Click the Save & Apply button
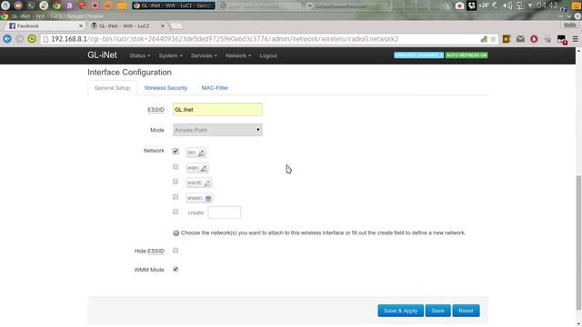582x327 pixels. (x=400, y=311)
